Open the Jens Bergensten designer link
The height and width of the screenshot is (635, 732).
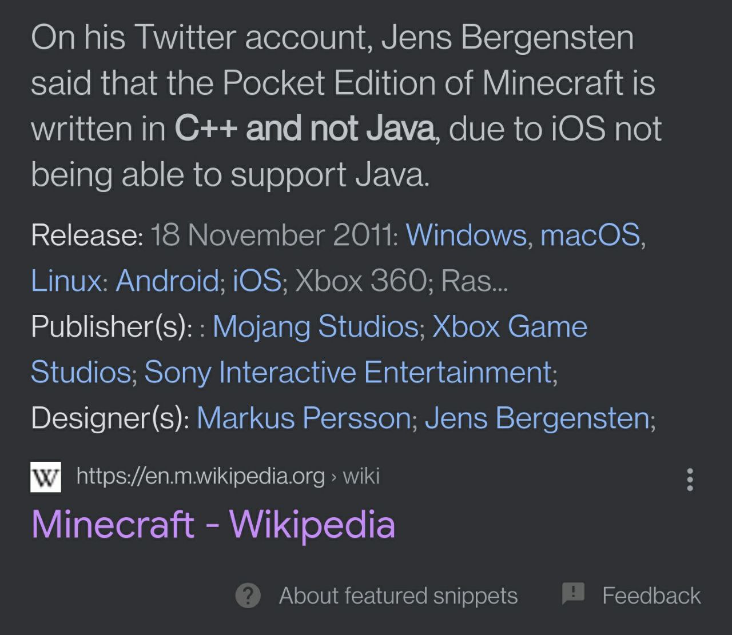(x=537, y=418)
